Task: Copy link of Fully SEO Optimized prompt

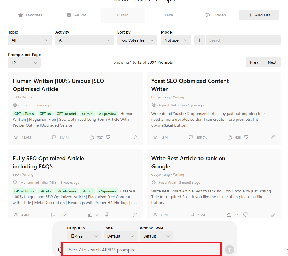Action: point(135,215)
